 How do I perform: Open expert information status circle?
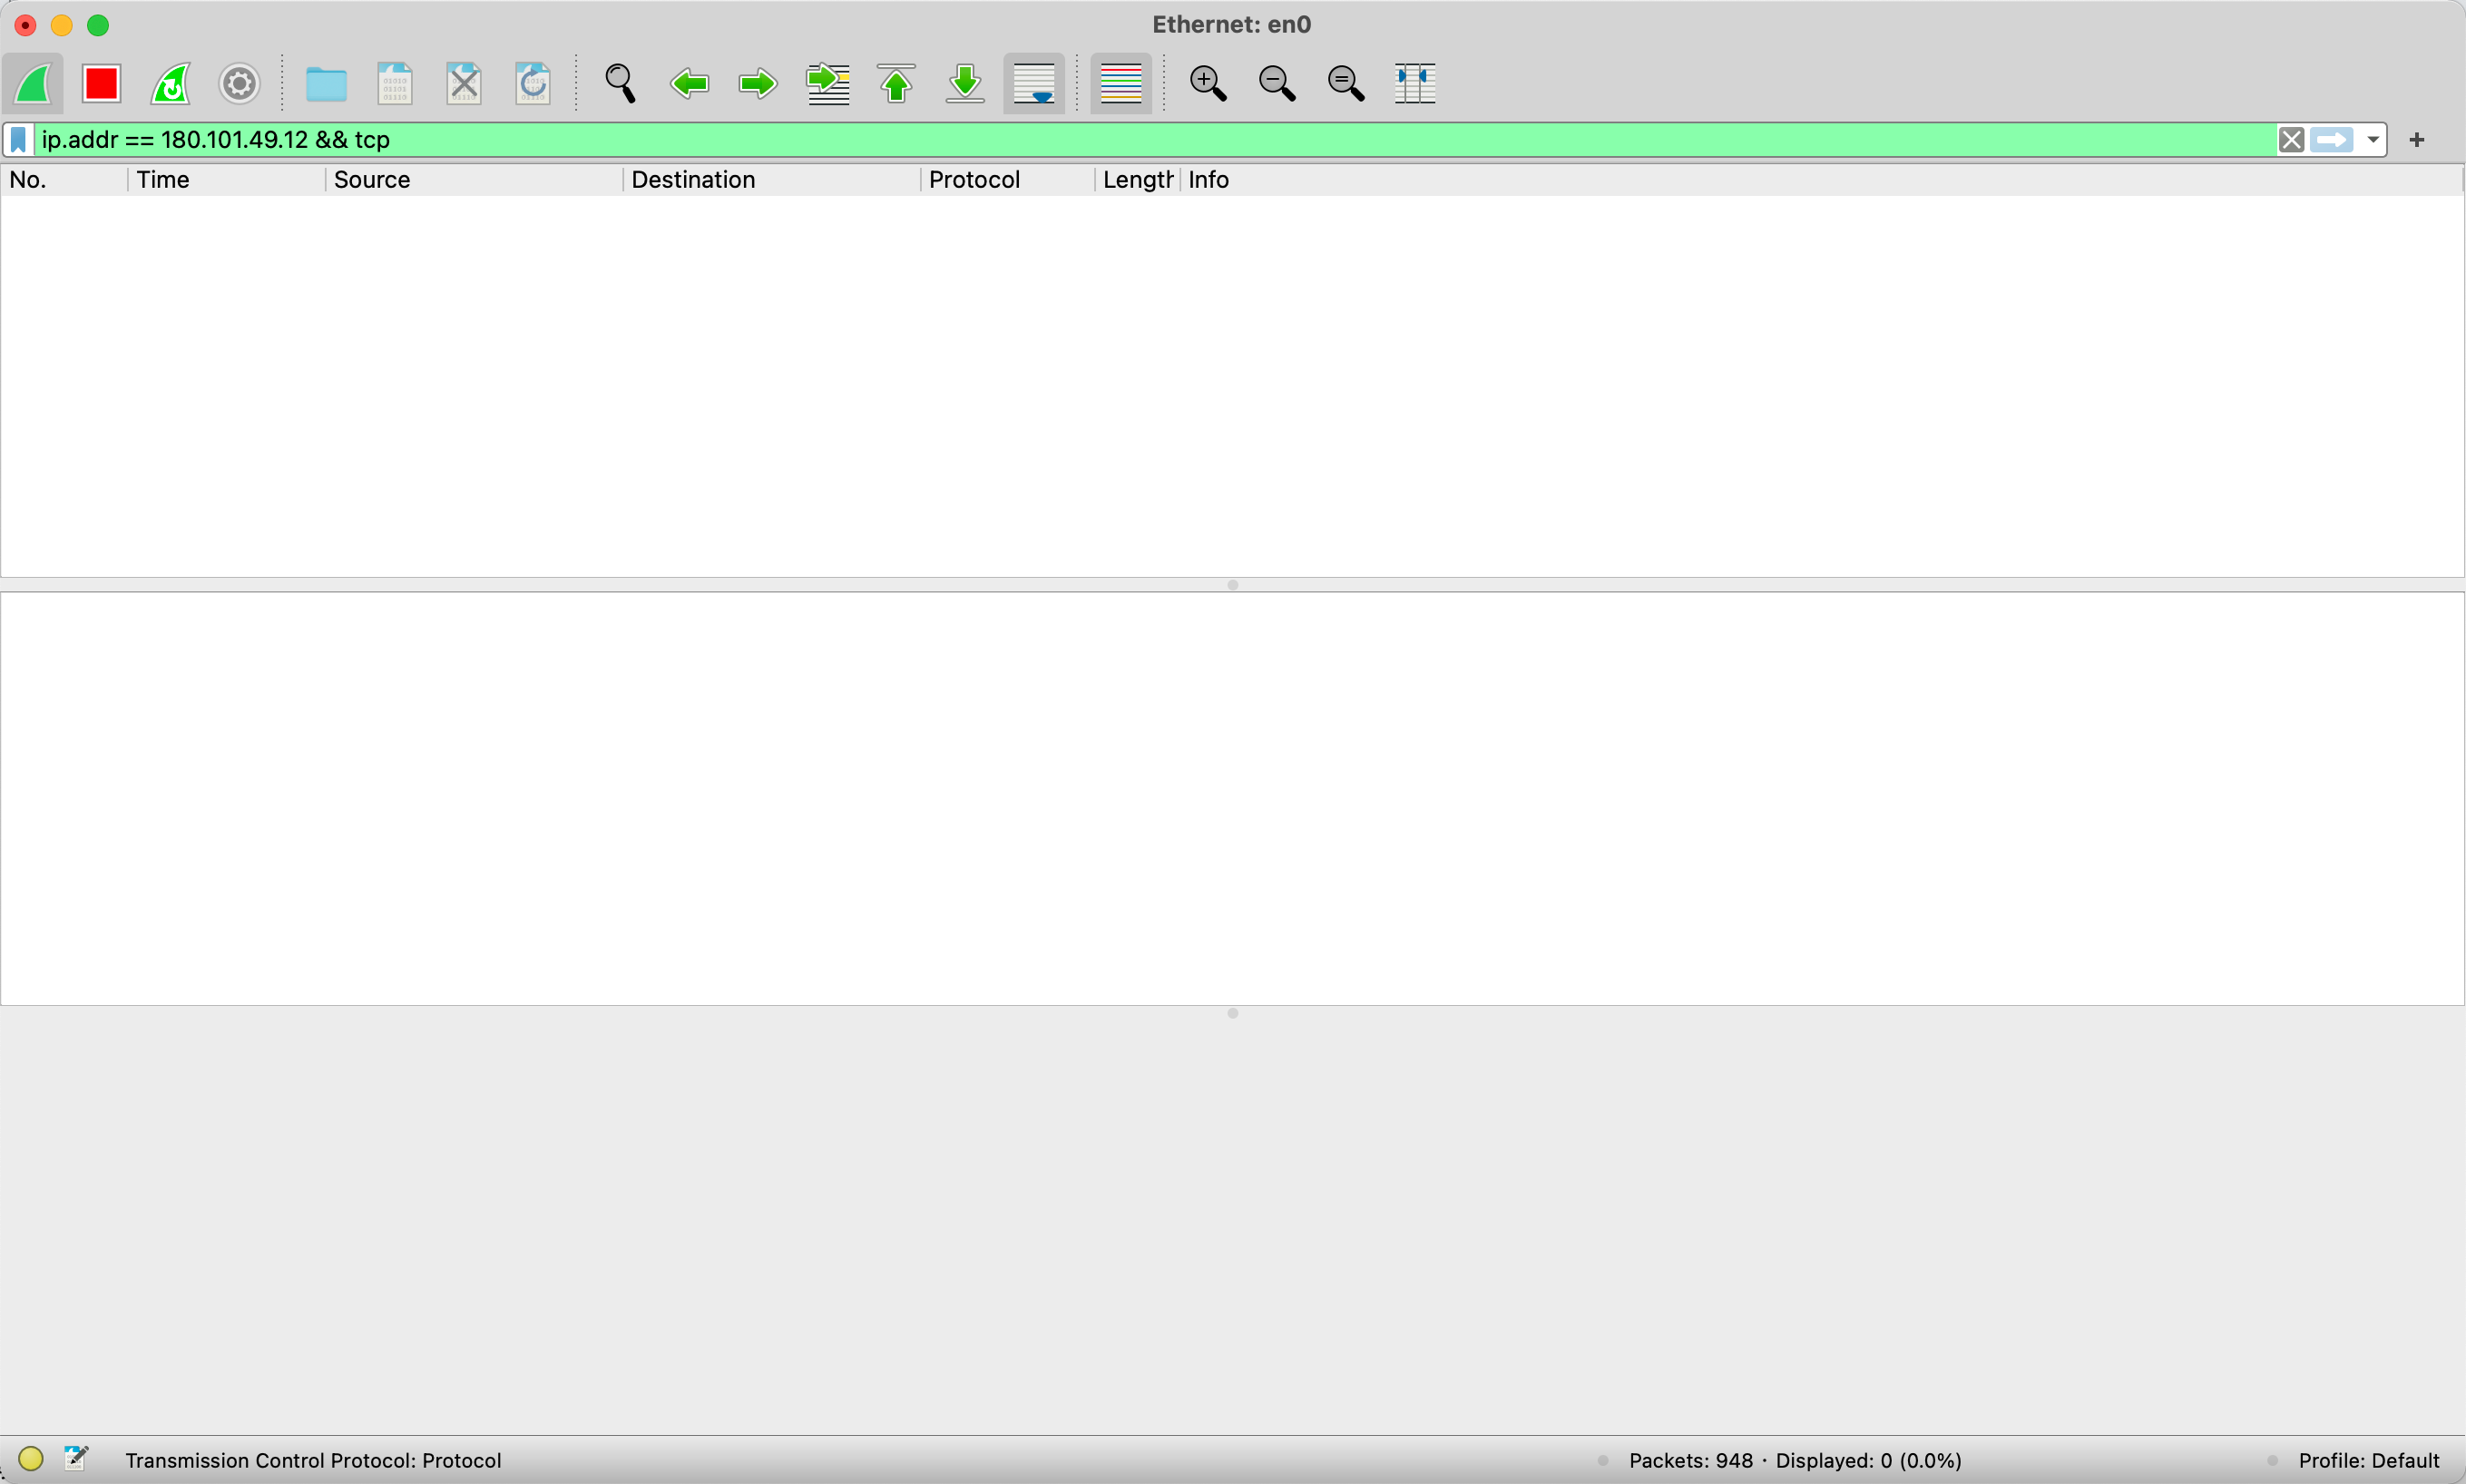click(x=31, y=1459)
